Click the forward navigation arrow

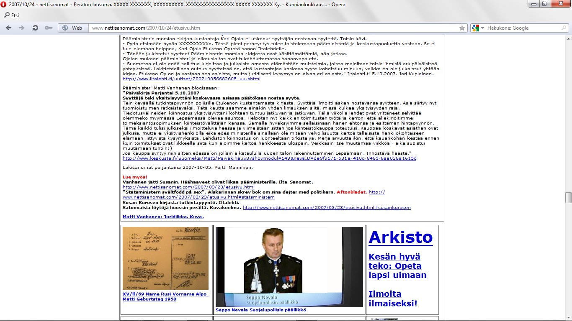click(22, 28)
